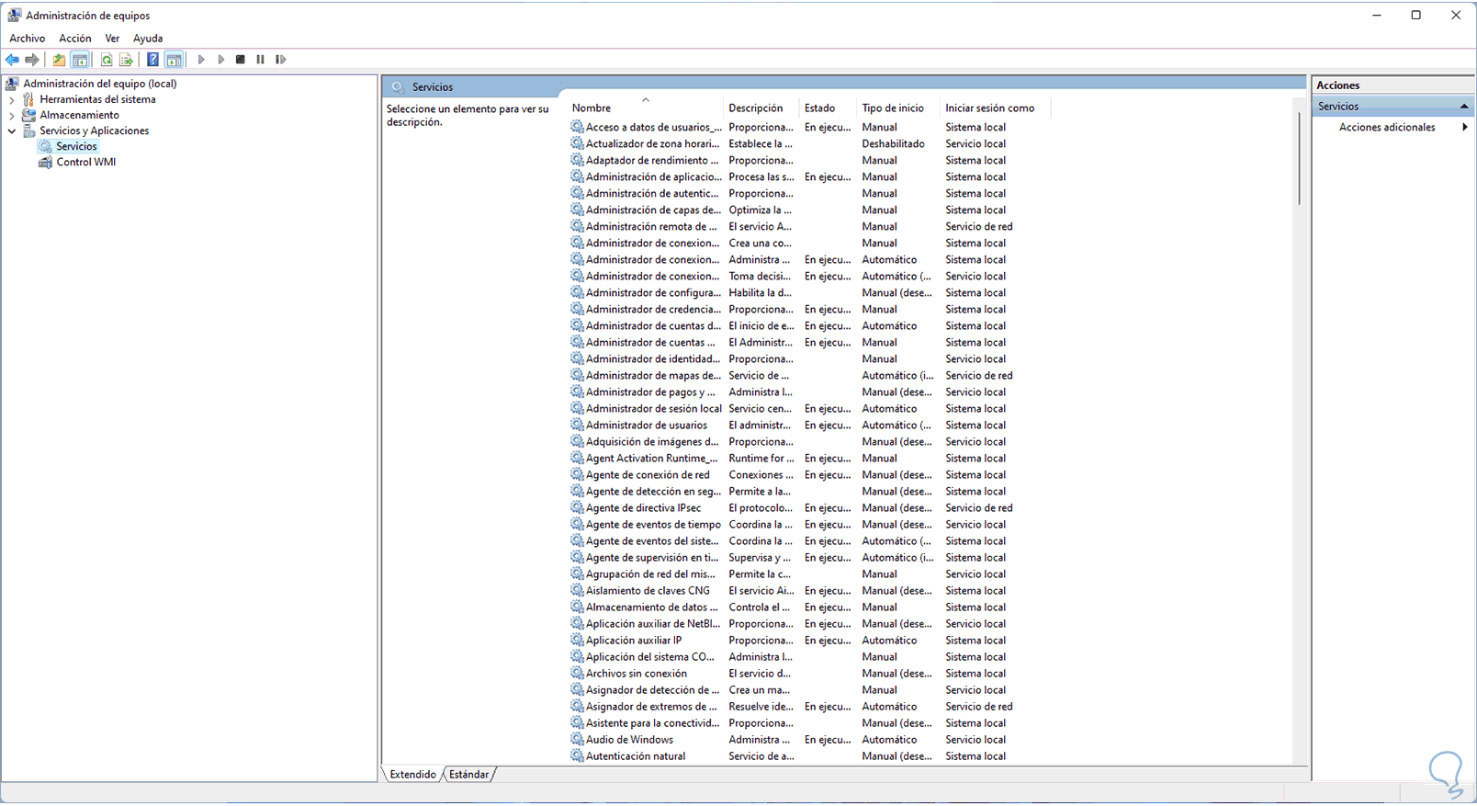The height and width of the screenshot is (806, 1477).
Task: Click the gear icon beside Archivos sin conexión
Action: (x=577, y=674)
